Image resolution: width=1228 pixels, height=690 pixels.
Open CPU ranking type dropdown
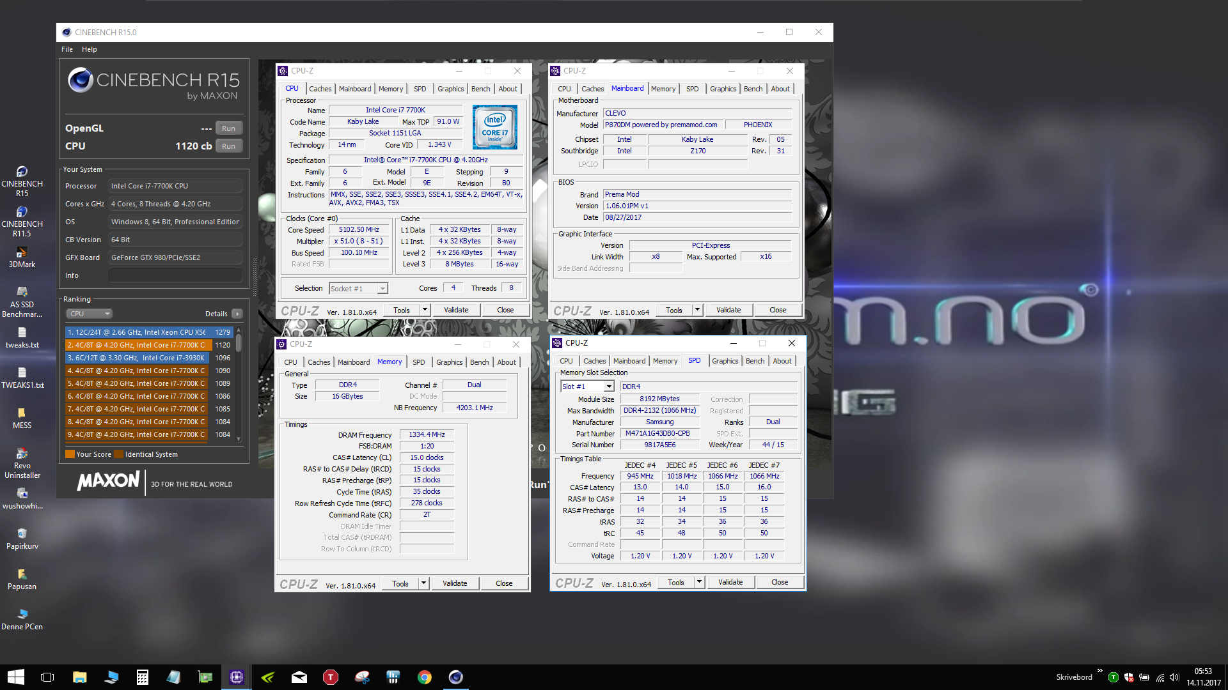coord(90,314)
